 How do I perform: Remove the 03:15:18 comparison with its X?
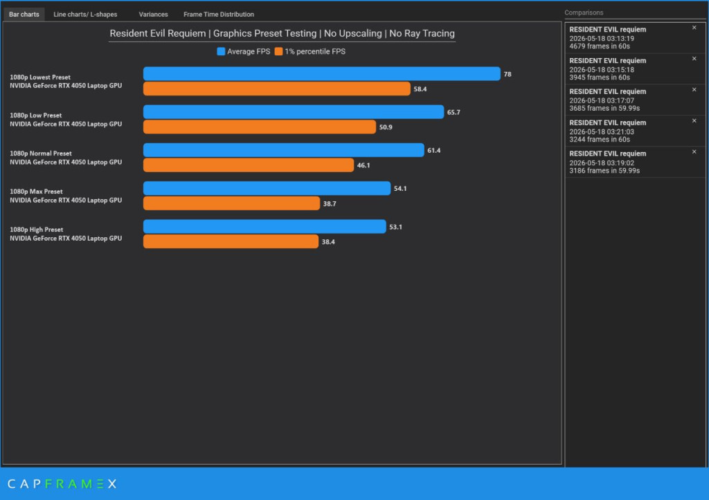pos(694,59)
